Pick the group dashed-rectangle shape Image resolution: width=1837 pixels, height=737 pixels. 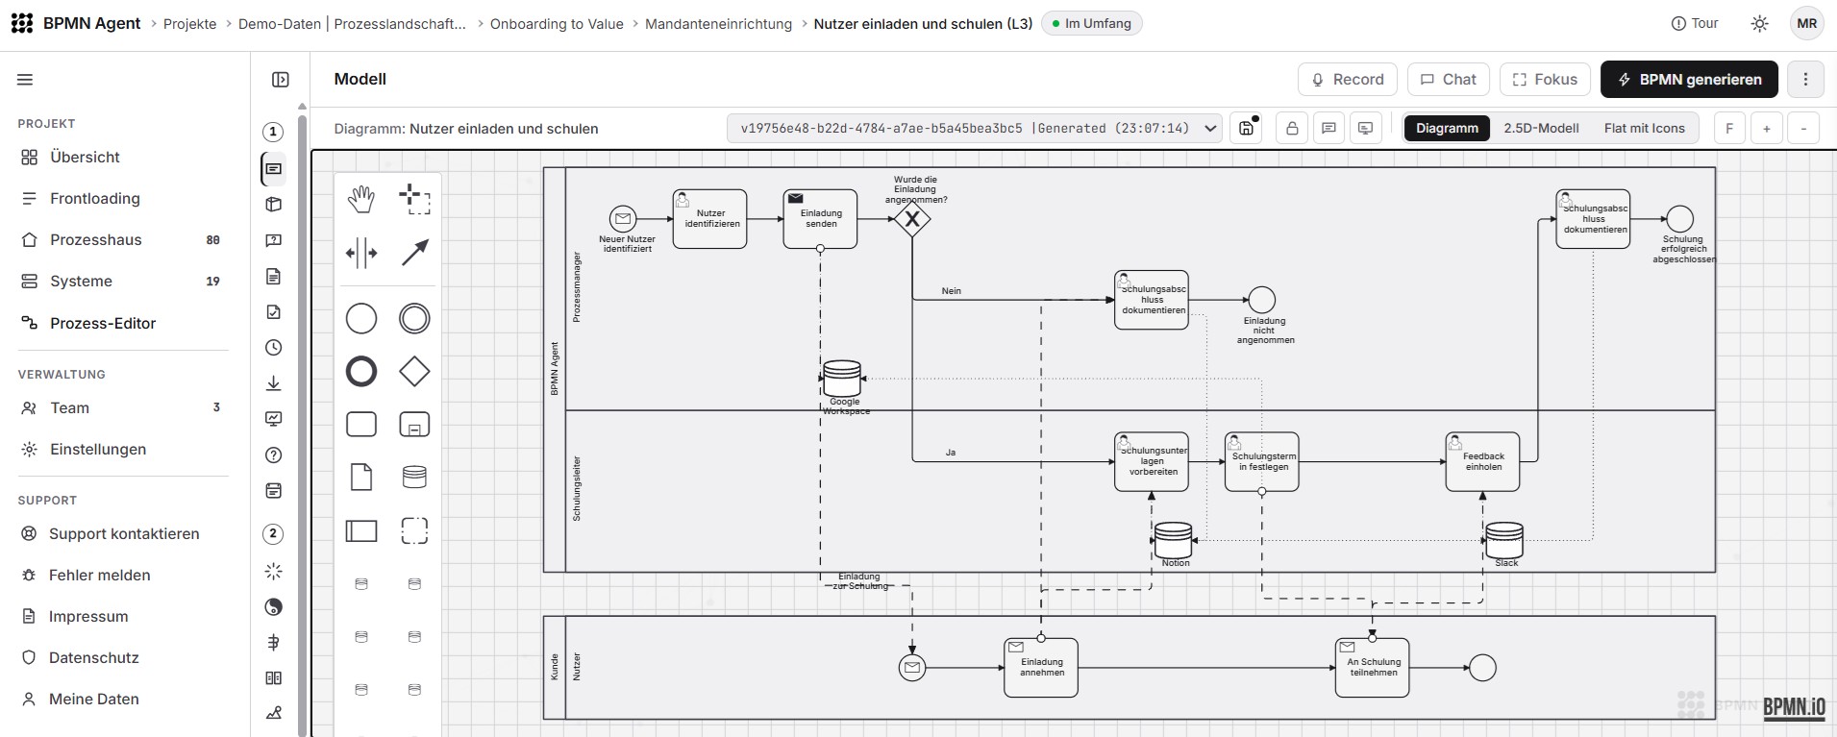click(414, 530)
